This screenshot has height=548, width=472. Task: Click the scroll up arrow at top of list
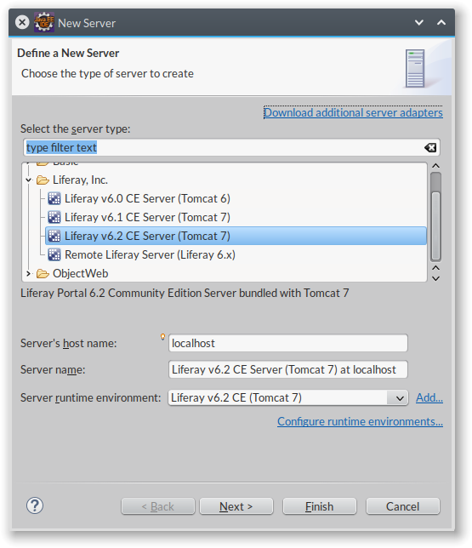(435, 166)
